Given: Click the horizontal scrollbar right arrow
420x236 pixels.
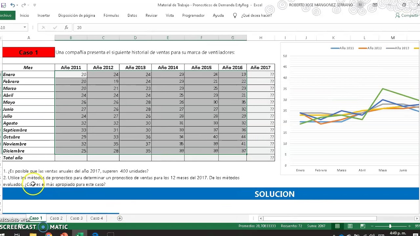Looking at the screenshot, I should pyautogui.click(x=417, y=218).
